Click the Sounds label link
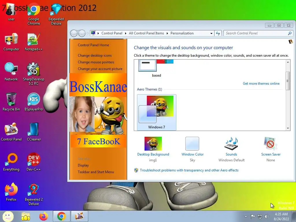This screenshot has height=222, width=296. click(232, 154)
